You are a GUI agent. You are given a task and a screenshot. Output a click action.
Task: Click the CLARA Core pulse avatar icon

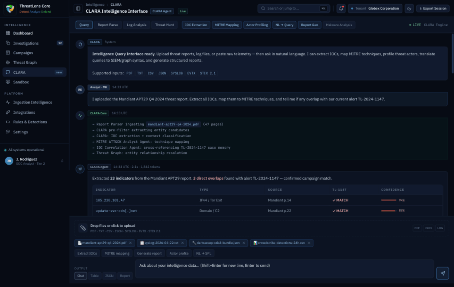(x=80, y=115)
